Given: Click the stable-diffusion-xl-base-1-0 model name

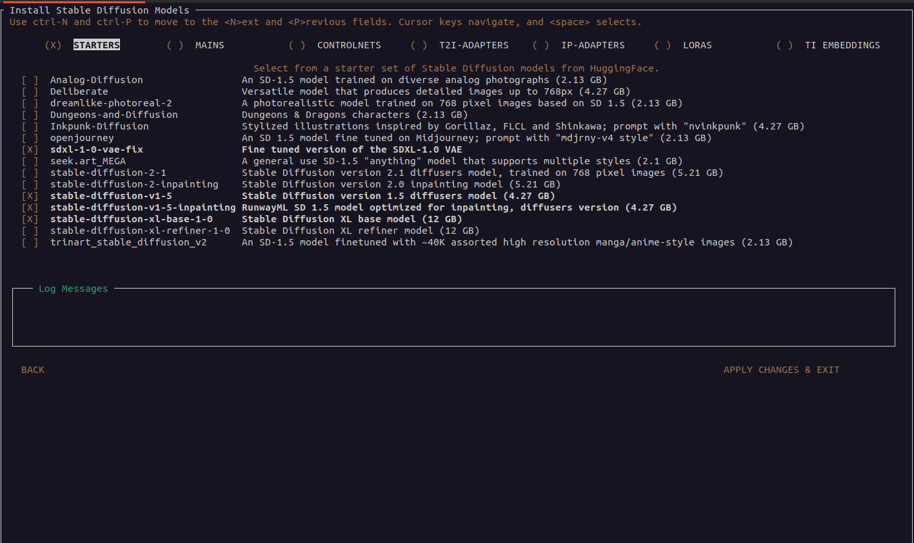Looking at the screenshot, I should pyautogui.click(x=132, y=219).
